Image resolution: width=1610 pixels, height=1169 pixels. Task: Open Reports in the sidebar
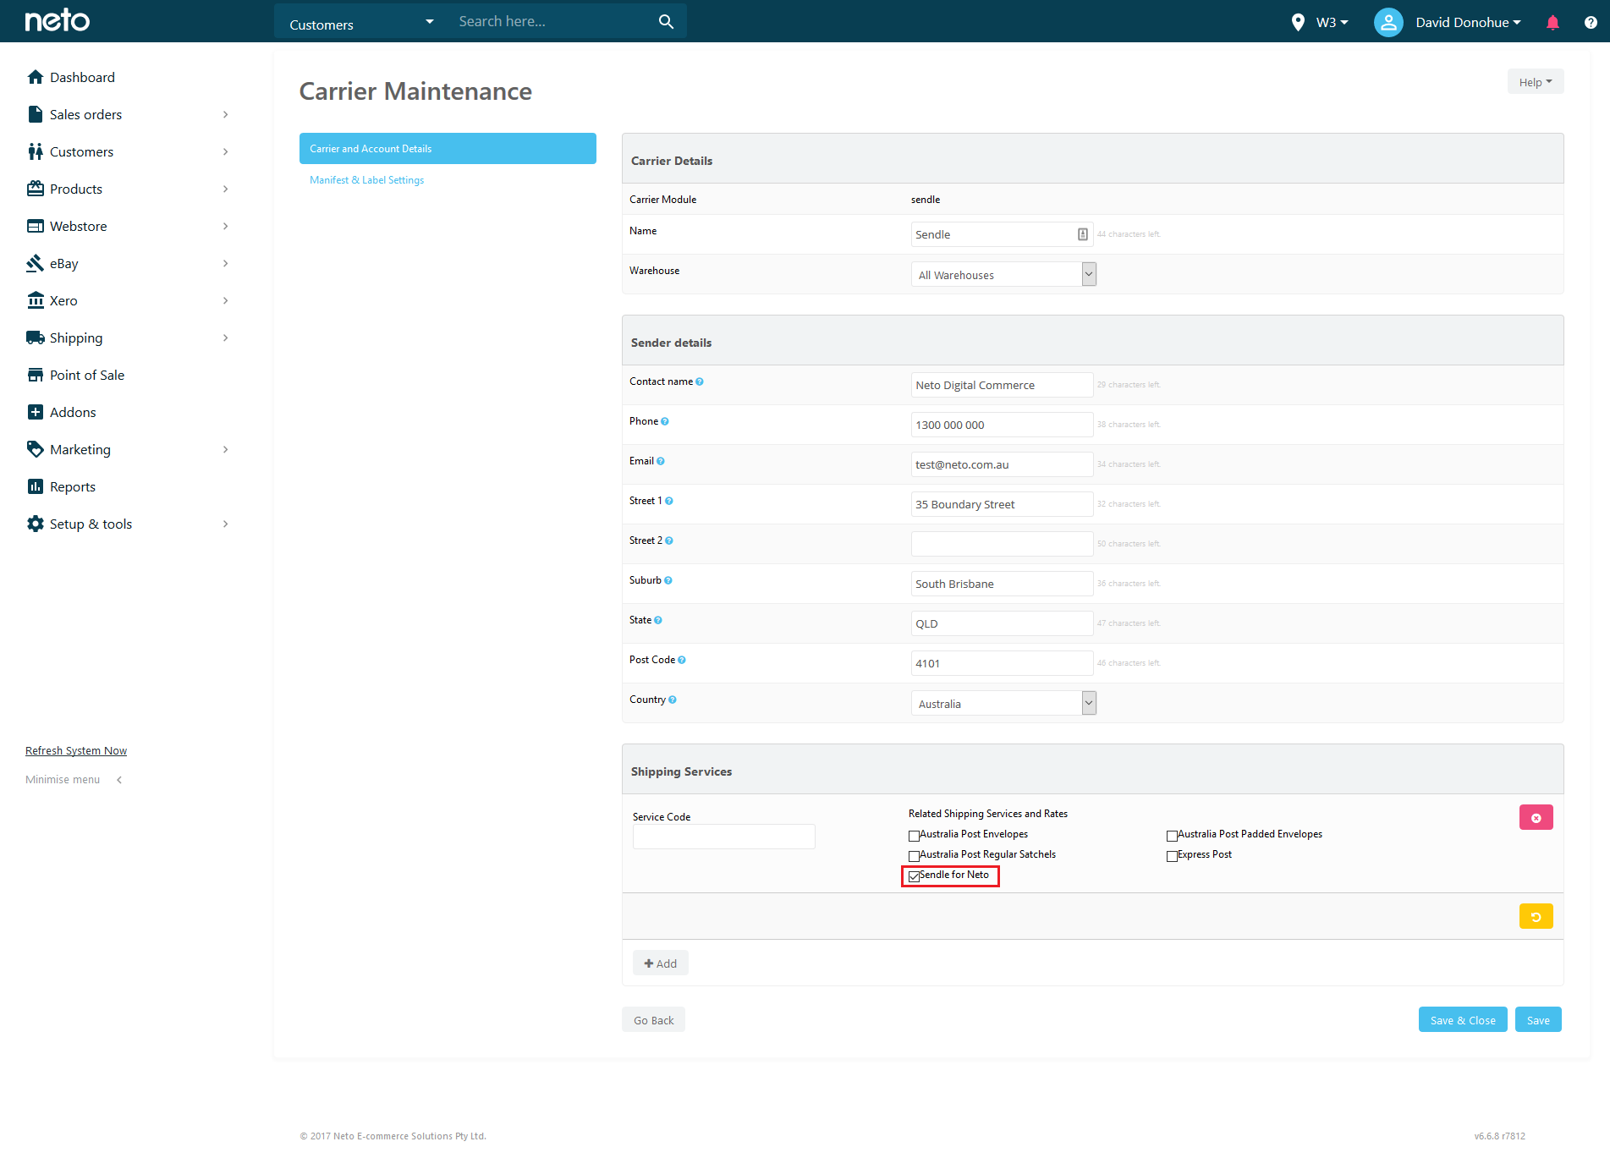click(x=73, y=486)
